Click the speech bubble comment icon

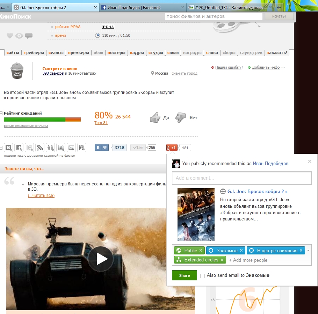point(29,36)
